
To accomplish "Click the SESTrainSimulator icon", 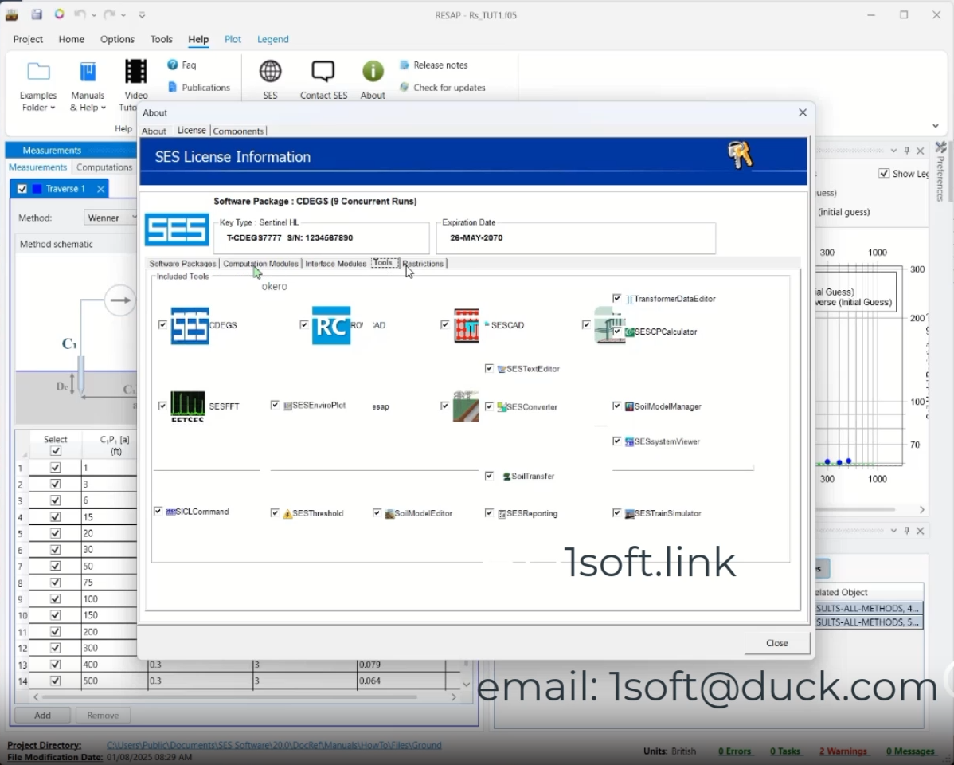I will (x=629, y=513).
